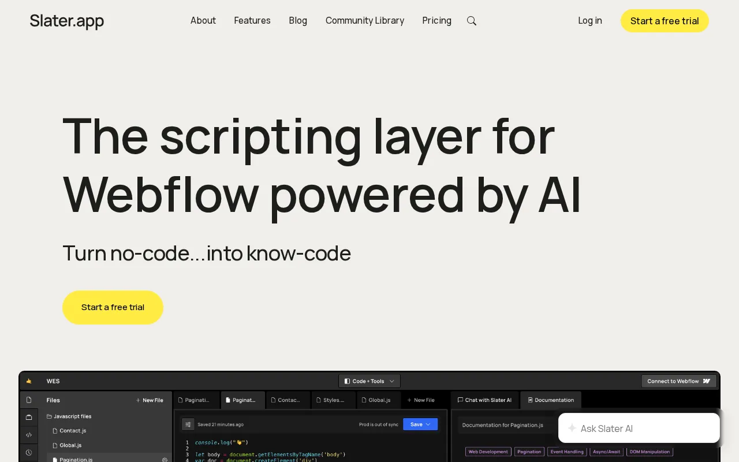The height and width of the screenshot is (462, 739).
Task: Select the Pagination tag
Action: 529,452
